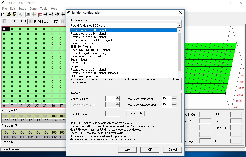Image resolution: width=246 pixels, height=157 pixels.
Task: Pick Honda 12+1 in ignition mode list
Action: tap(78, 63)
